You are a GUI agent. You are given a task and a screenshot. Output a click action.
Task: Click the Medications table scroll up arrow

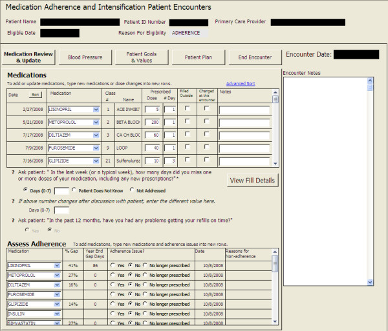pyautogui.click(x=276, y=99)
